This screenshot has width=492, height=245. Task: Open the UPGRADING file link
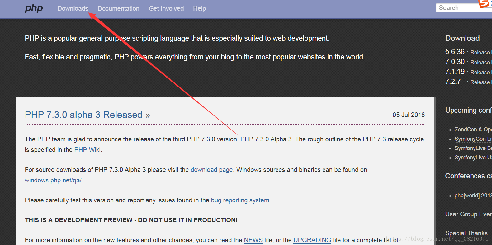(312, 240)
